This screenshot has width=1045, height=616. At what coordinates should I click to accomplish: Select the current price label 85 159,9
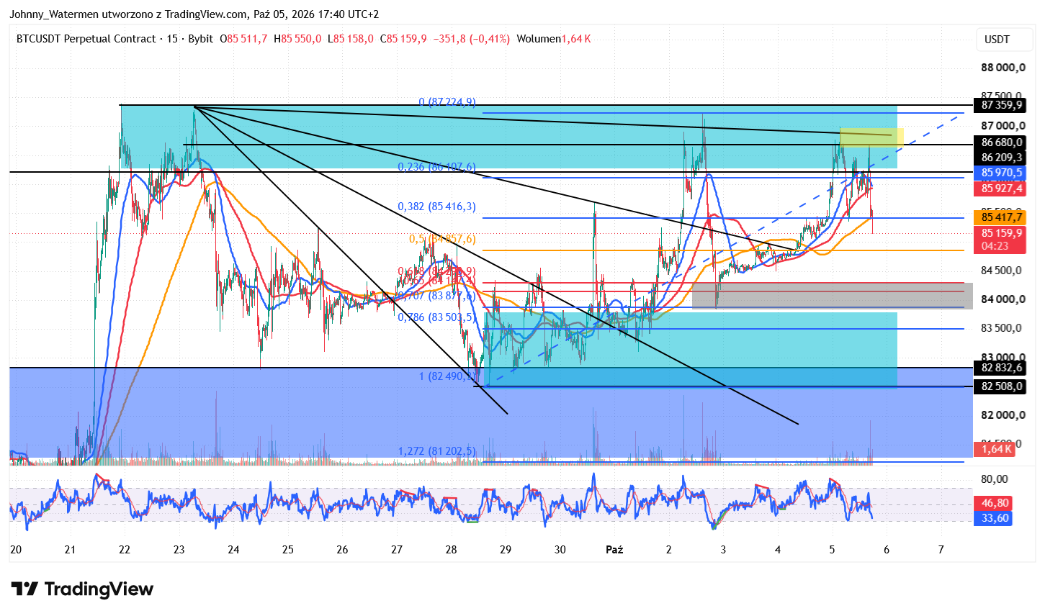[1001, 233]
